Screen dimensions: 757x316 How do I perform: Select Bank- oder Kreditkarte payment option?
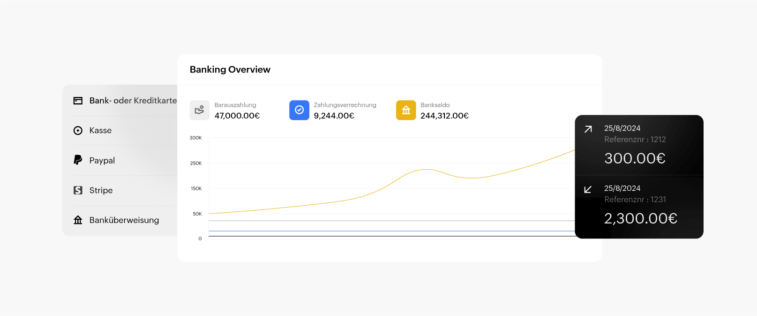click(x=133, y=101)
